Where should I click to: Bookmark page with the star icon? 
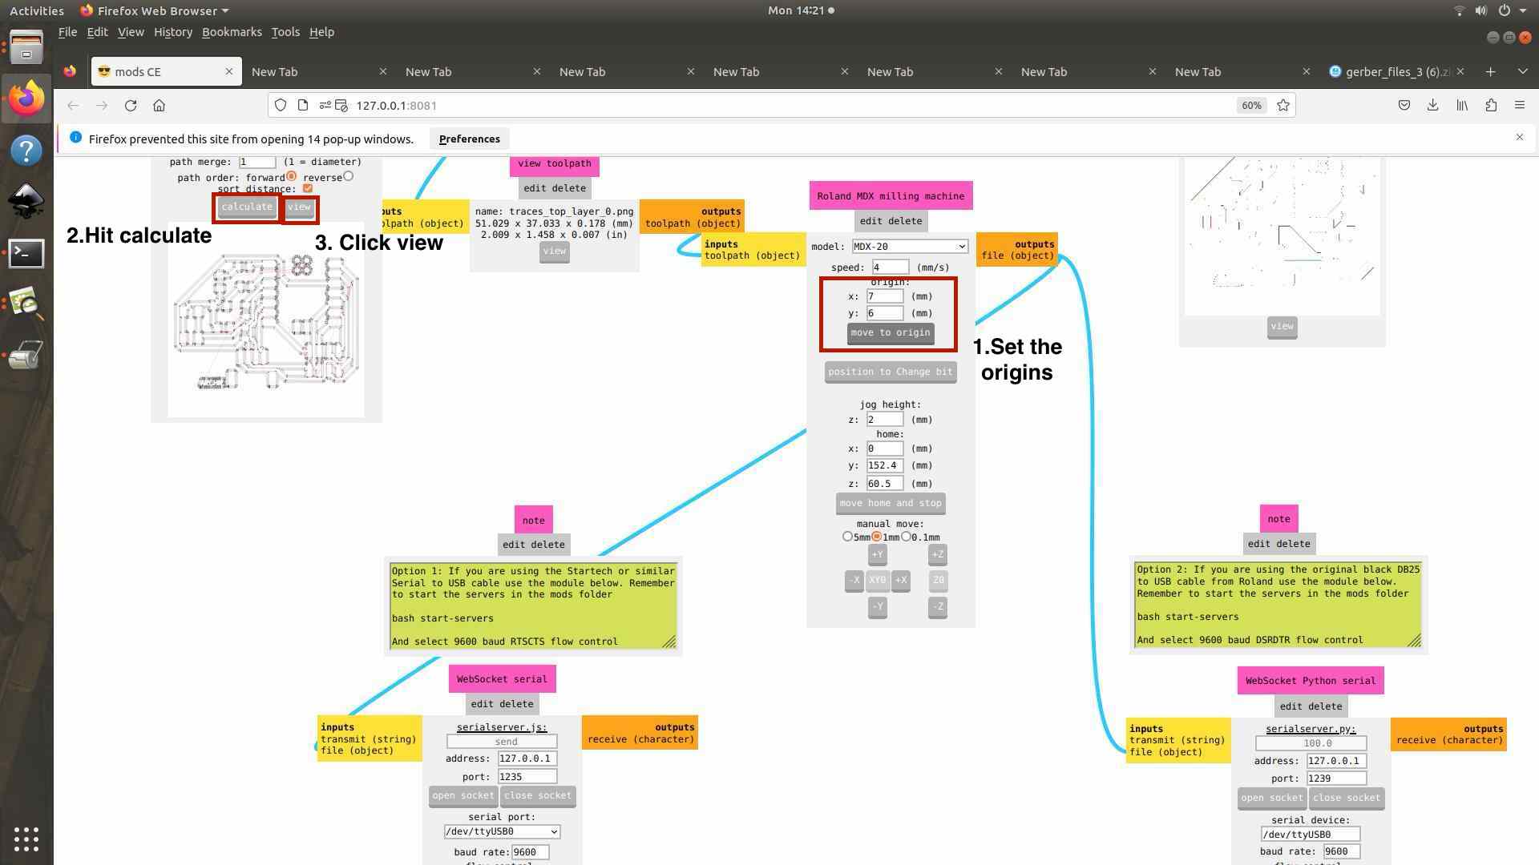[x=1282, y=106]
